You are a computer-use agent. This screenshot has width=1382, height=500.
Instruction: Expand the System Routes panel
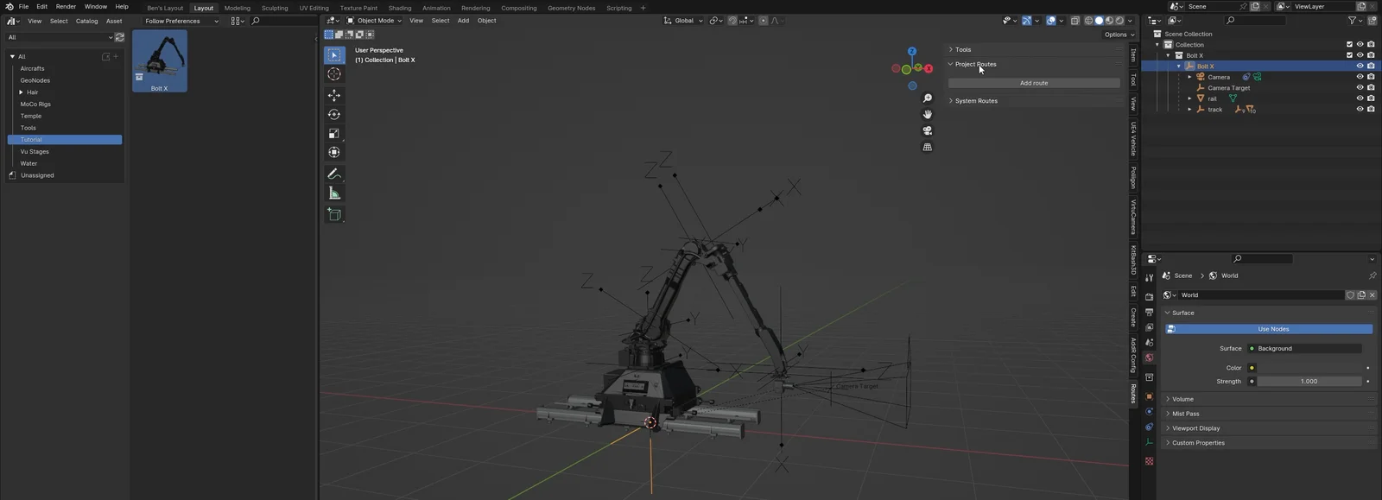pyautogui.click(x=976, y=101)
